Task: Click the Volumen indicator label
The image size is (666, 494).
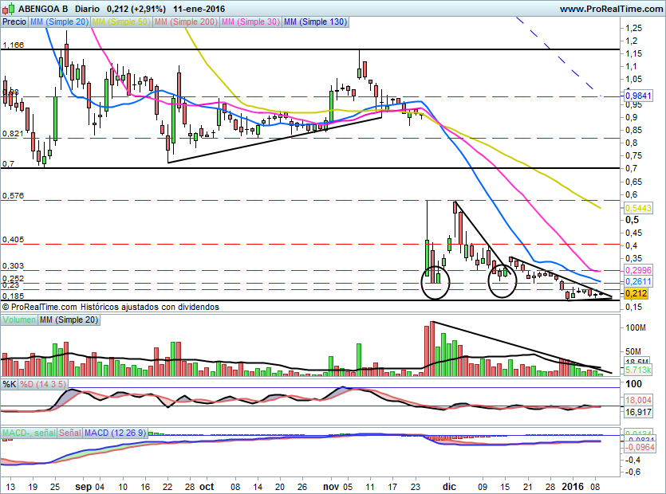Action: tap(20, 320)
